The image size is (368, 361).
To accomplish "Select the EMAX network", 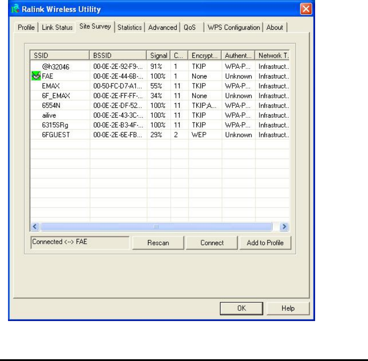I will click(160, 86).
